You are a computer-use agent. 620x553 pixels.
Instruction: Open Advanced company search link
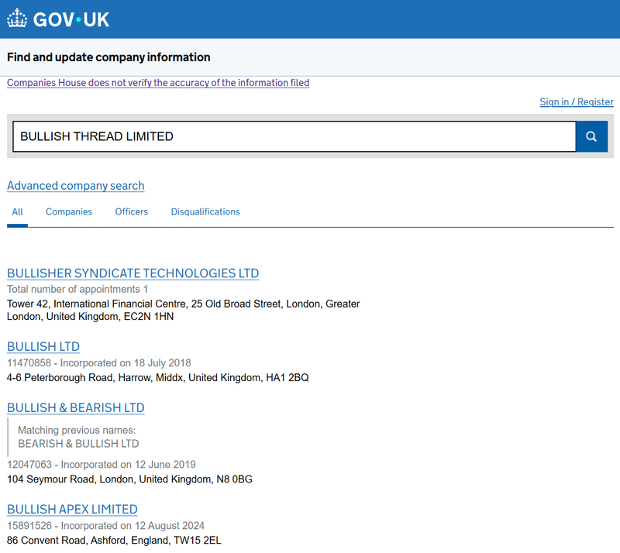point(75,185)
